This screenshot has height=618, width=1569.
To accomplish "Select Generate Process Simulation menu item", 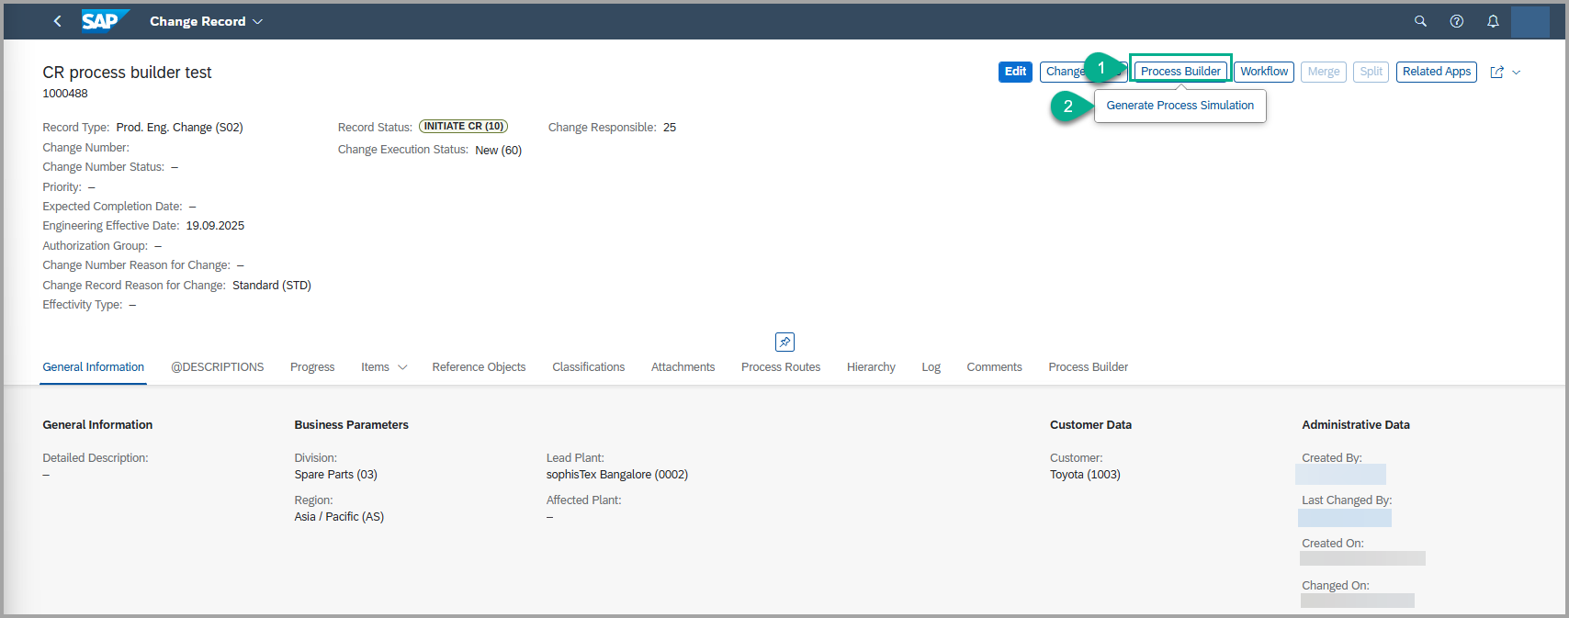I will 1180,106.
